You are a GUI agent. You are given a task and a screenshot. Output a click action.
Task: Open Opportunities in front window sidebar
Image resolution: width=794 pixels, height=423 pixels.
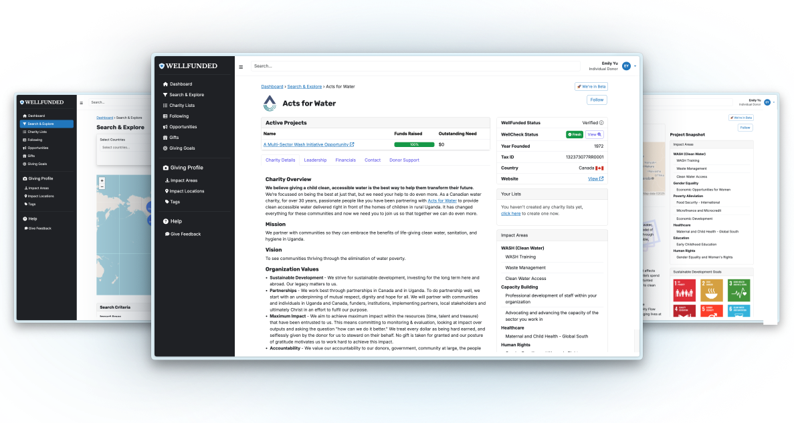click(180, 126)
